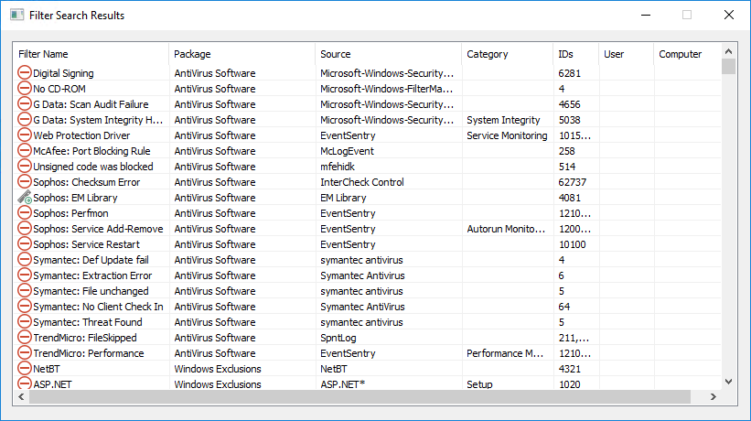Click the Symantec: File unchanged icon
This screenshot has height=421, width=751.
(x=25, y=290)
